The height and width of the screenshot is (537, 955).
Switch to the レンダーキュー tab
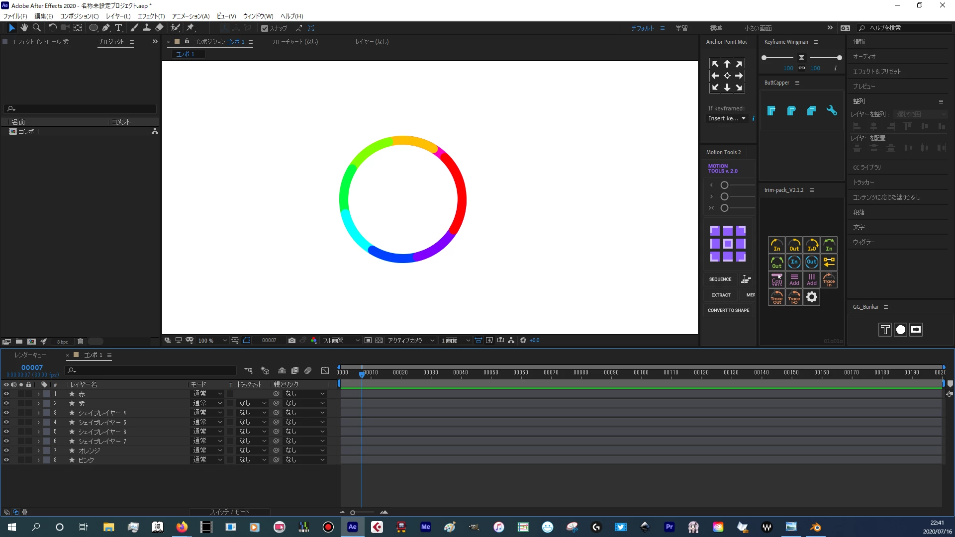[30, 355]
